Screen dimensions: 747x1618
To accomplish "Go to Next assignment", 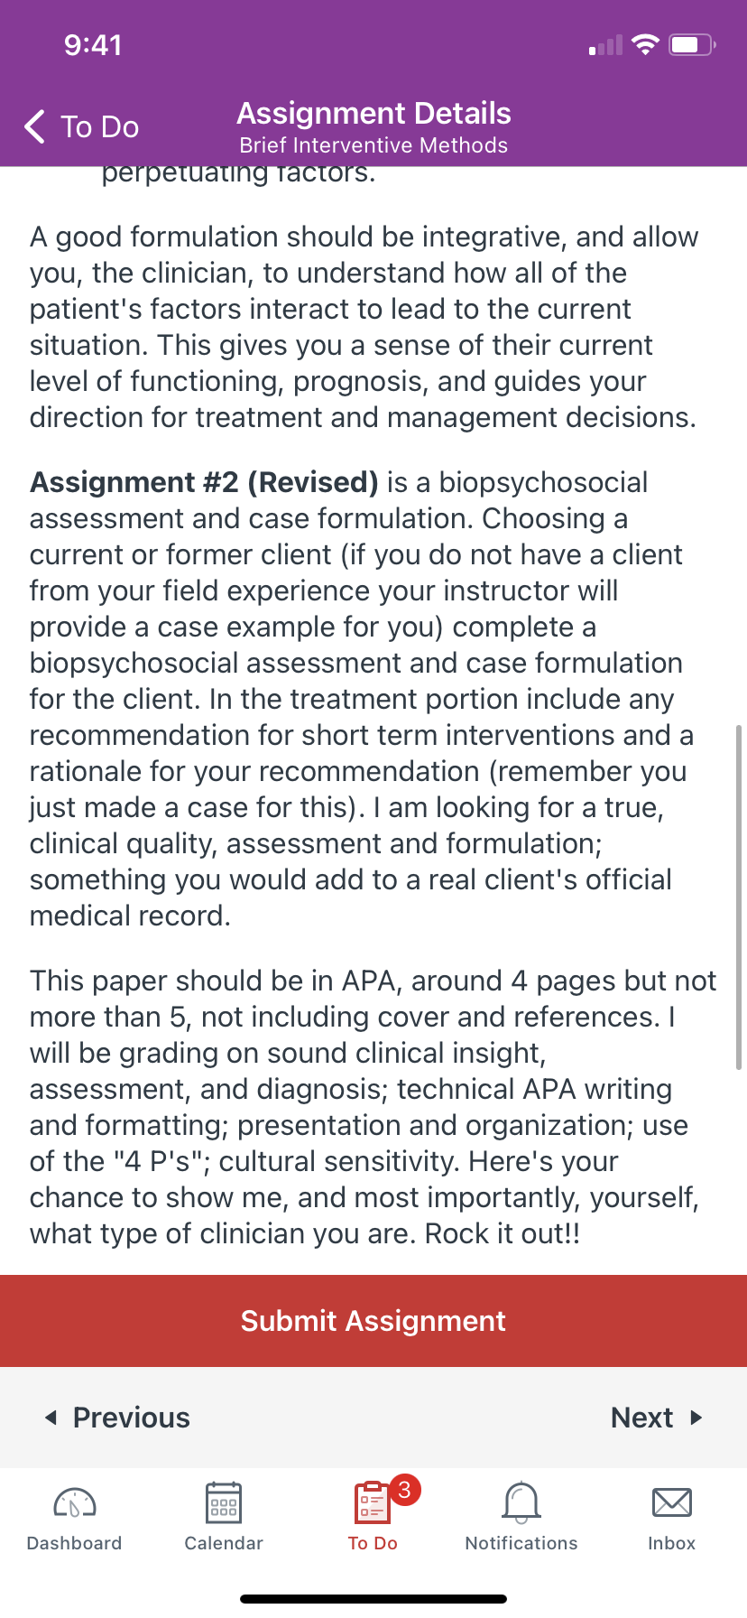I will click(x=657, y=1418).
